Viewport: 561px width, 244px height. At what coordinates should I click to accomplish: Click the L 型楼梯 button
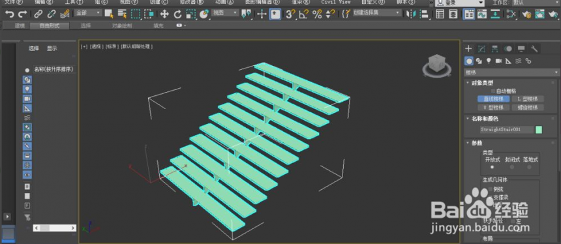click(528, 99)
